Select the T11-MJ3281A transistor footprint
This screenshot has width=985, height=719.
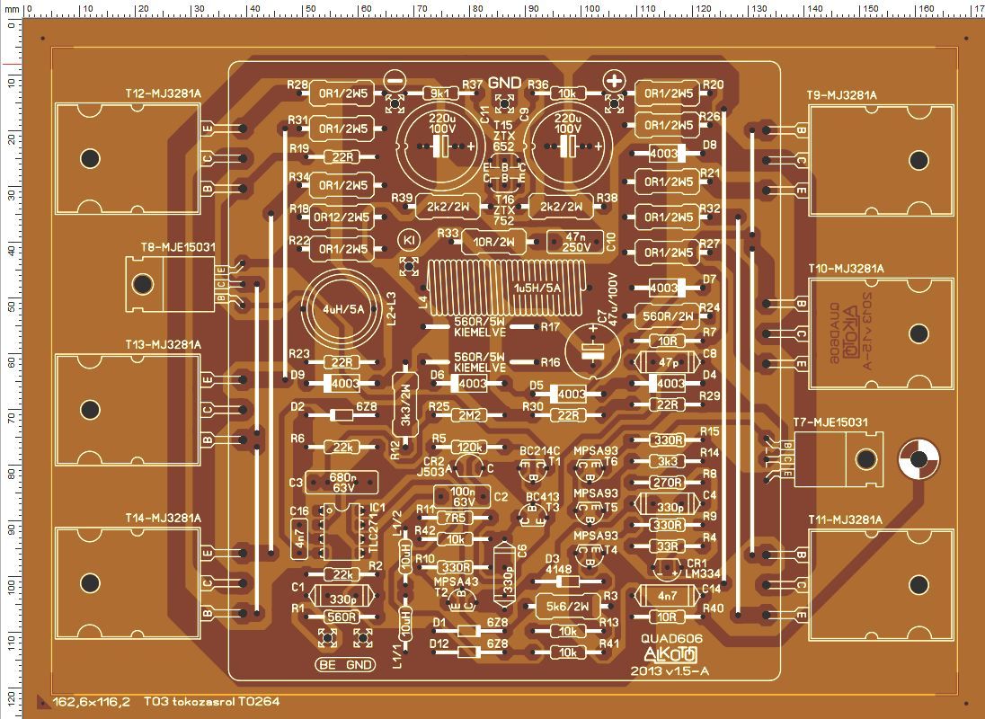881,584
